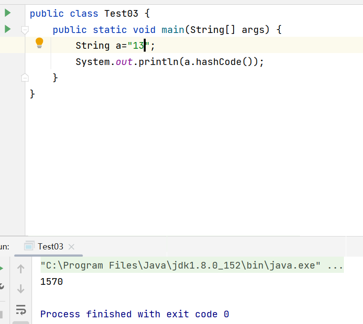Open the yellow lightbulb intention actions
The image size is (363, 324).
coord(40,43)
